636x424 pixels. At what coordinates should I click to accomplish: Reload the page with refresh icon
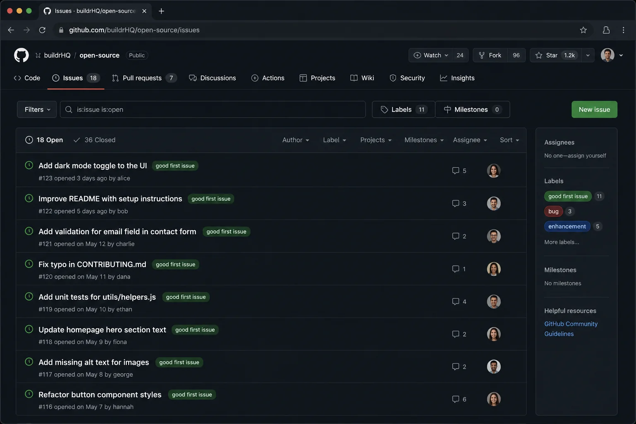tap(42, 30)
